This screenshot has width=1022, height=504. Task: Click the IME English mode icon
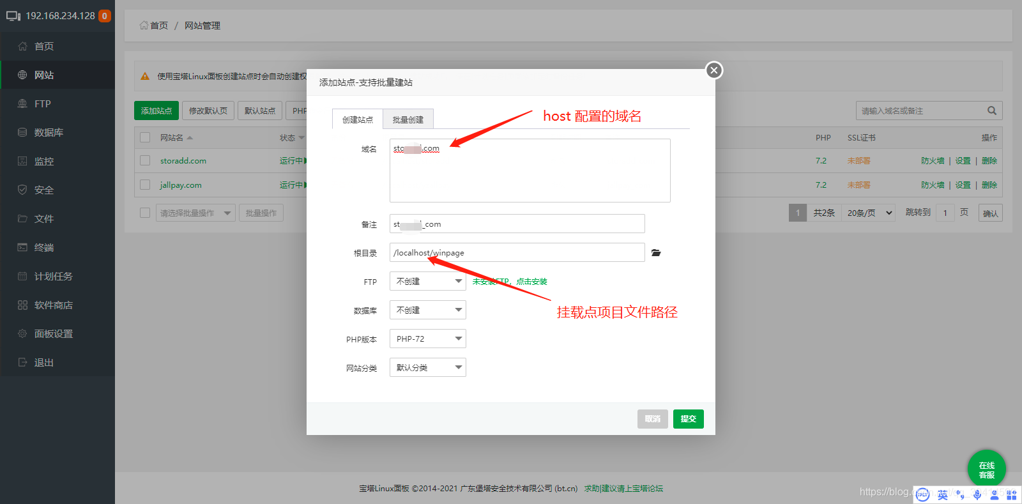pyautogui.click(x=943, y=495)
